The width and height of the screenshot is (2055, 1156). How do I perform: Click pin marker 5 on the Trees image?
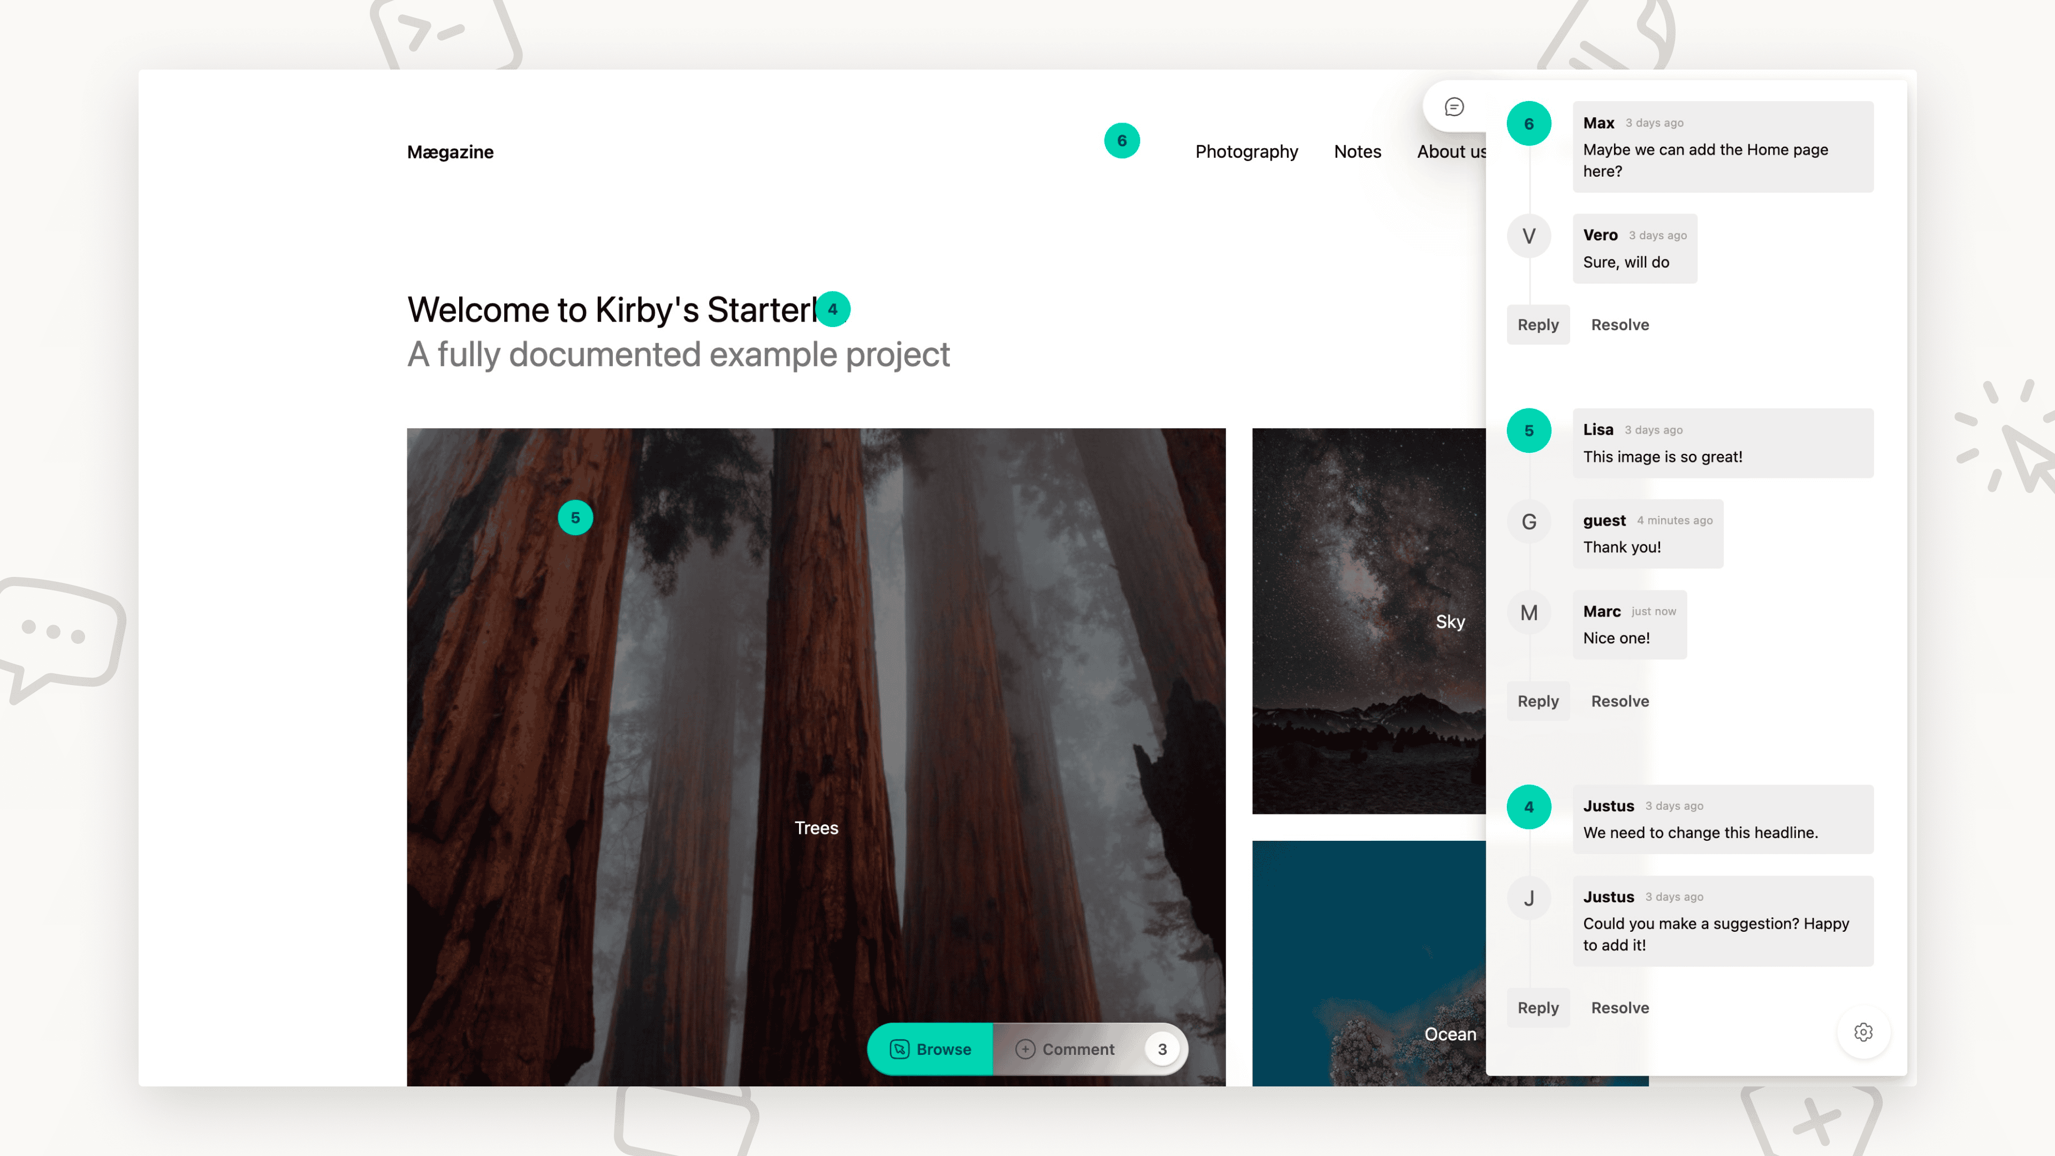[575, 518]
